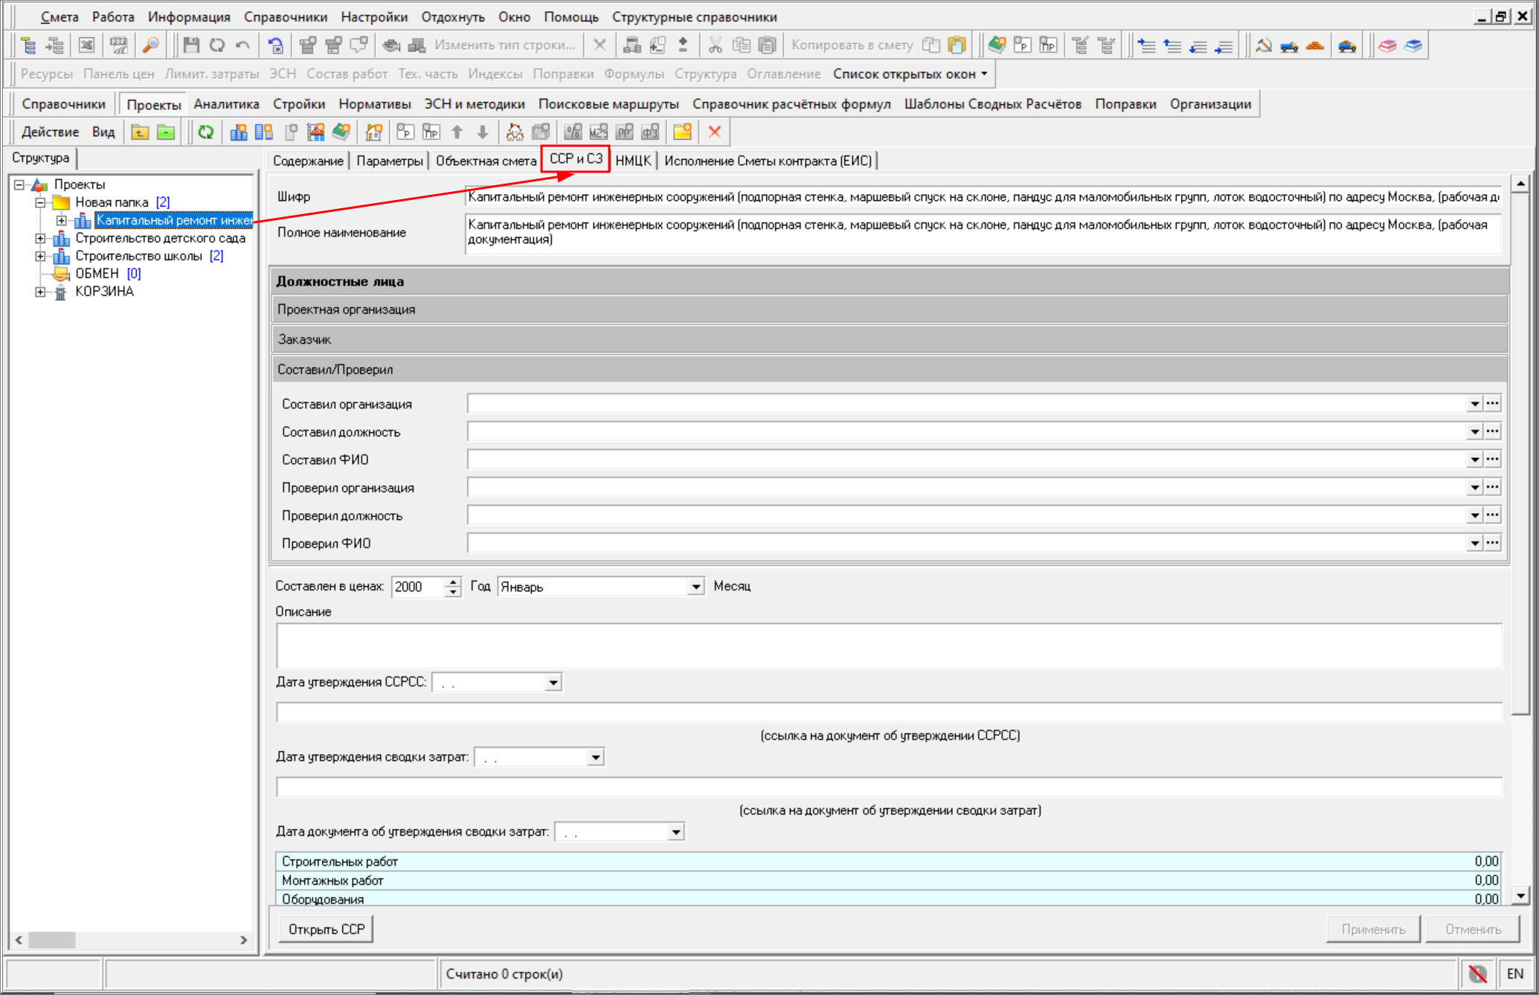
Task: Collapse the Новая папка tree node
Action: tap(40, 202)
